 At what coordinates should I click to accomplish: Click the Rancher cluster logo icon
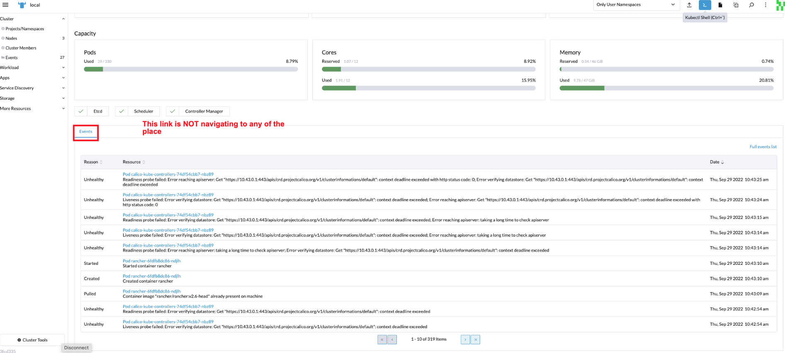22,5
